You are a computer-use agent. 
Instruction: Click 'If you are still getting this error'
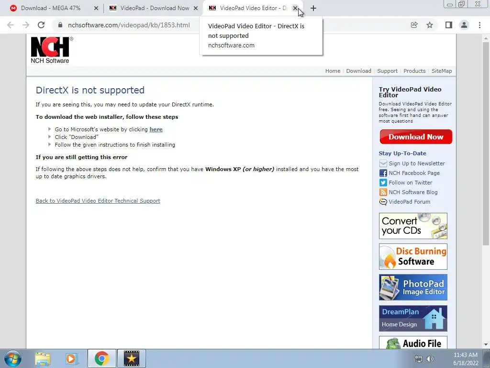pos(81,157)
